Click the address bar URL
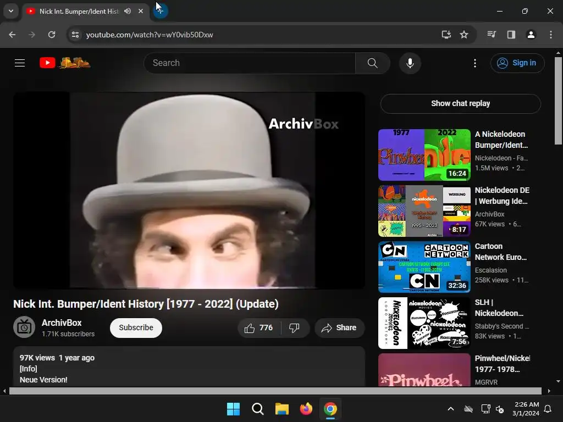This screenshot has height=422, width=563. [x=150, y=35]
